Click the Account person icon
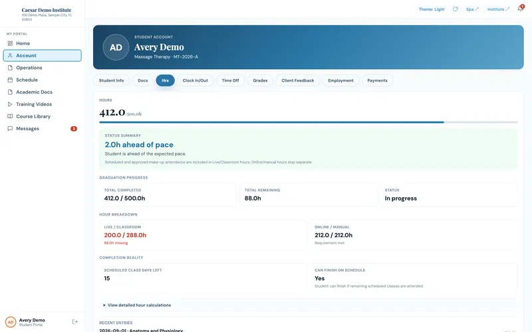 [x=10, y=56]
